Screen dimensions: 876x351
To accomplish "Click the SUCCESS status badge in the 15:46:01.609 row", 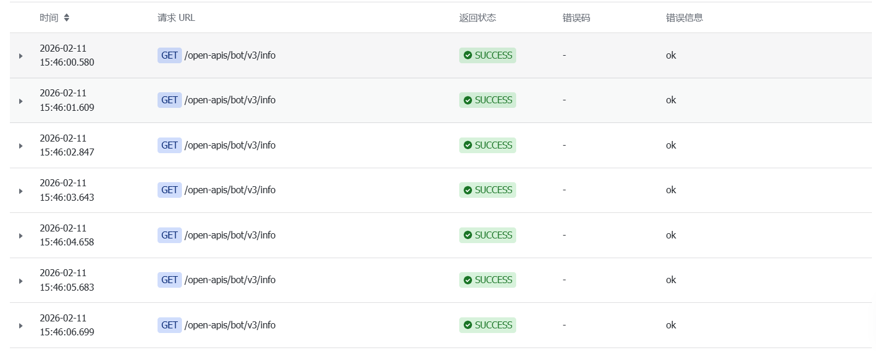I will [x=488, y=100].
